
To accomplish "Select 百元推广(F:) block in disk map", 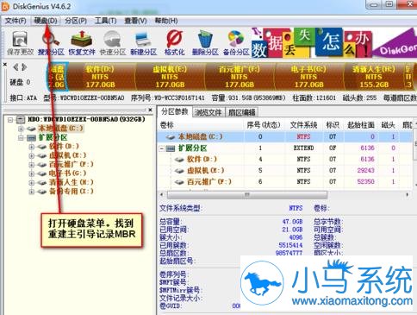I will click(240, 77).
